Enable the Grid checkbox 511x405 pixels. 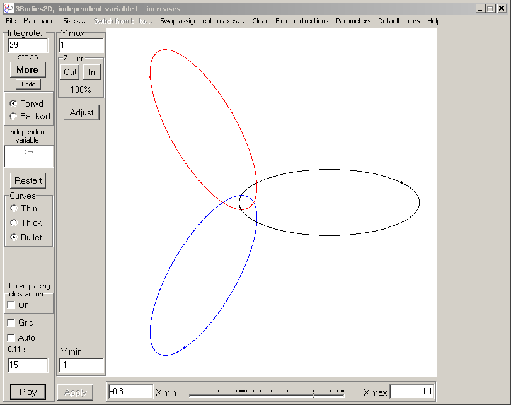tap(11, 322)
